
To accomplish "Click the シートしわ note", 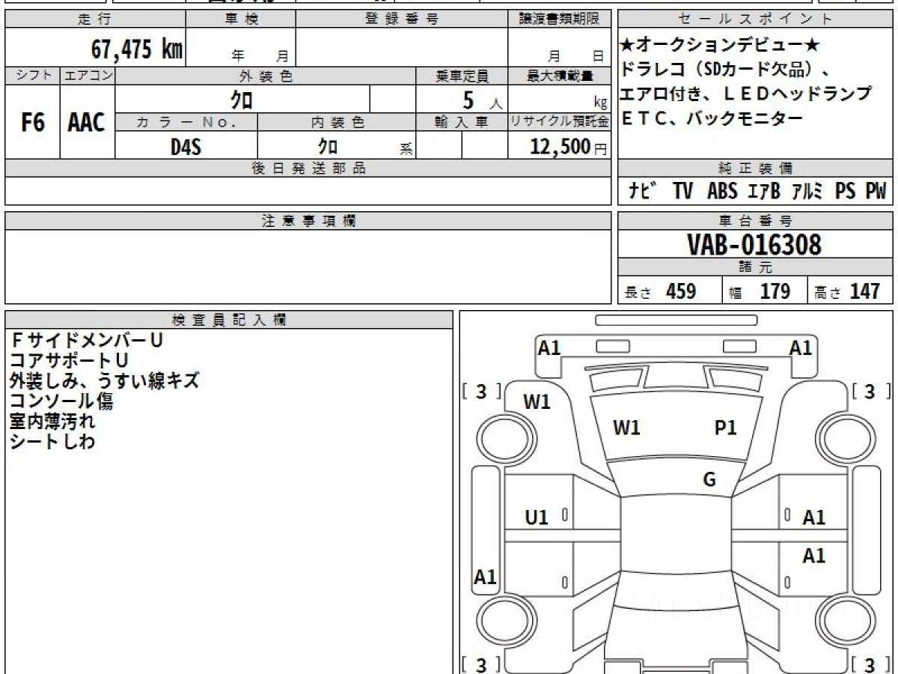I will click(x=52, y=441).
